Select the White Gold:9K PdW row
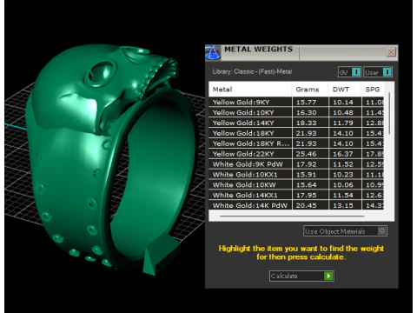Image resolution: width=417 pixels, height=313 pixels. click(296, 164)
